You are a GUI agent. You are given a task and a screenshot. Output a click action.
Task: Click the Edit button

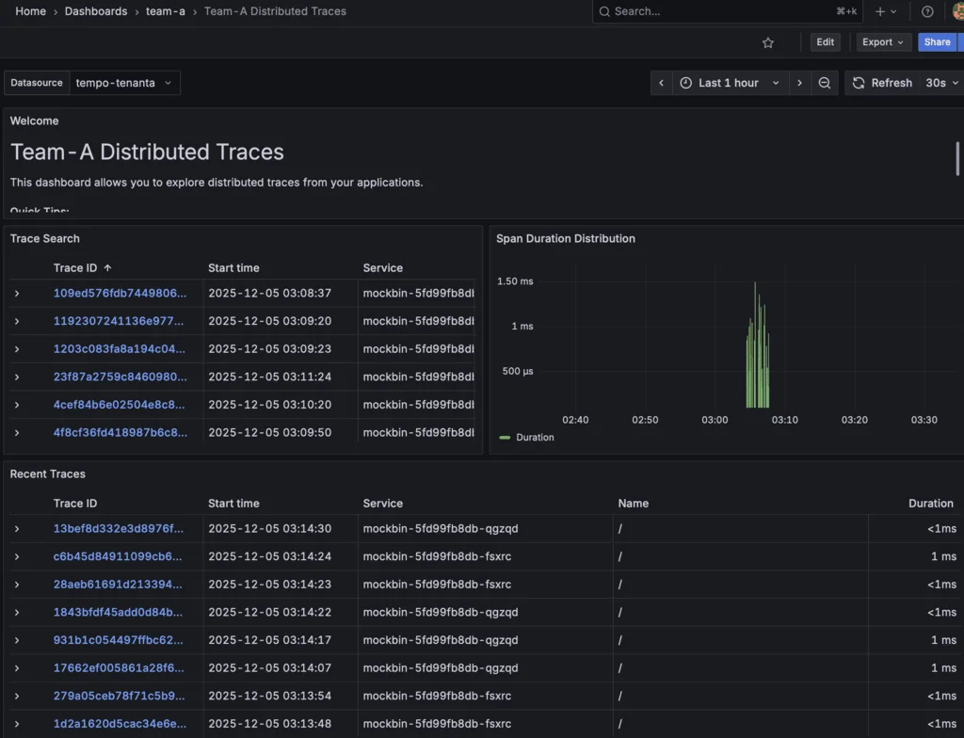(825, 42)
